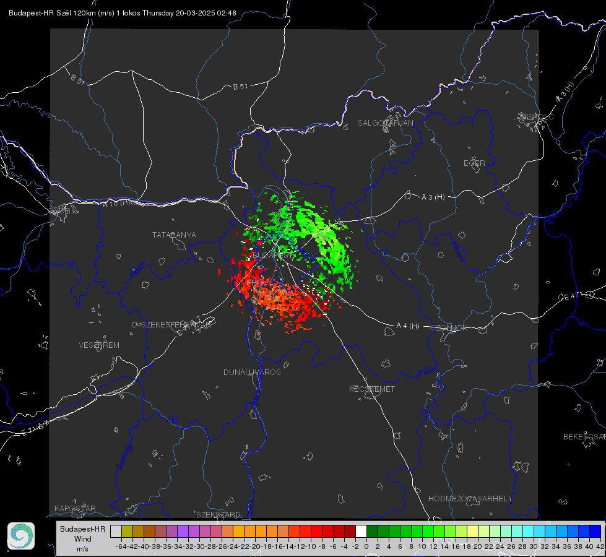Click the 'A 3 (H)' road label near Eger
606x557 pixels.
433,197
